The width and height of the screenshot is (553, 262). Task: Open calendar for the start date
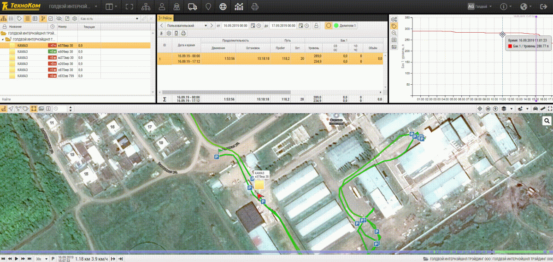(x=253, y=26)
